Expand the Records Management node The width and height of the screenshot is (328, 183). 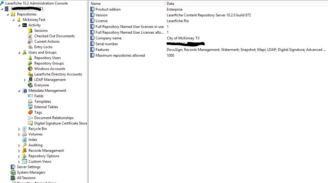click(19, 151)
